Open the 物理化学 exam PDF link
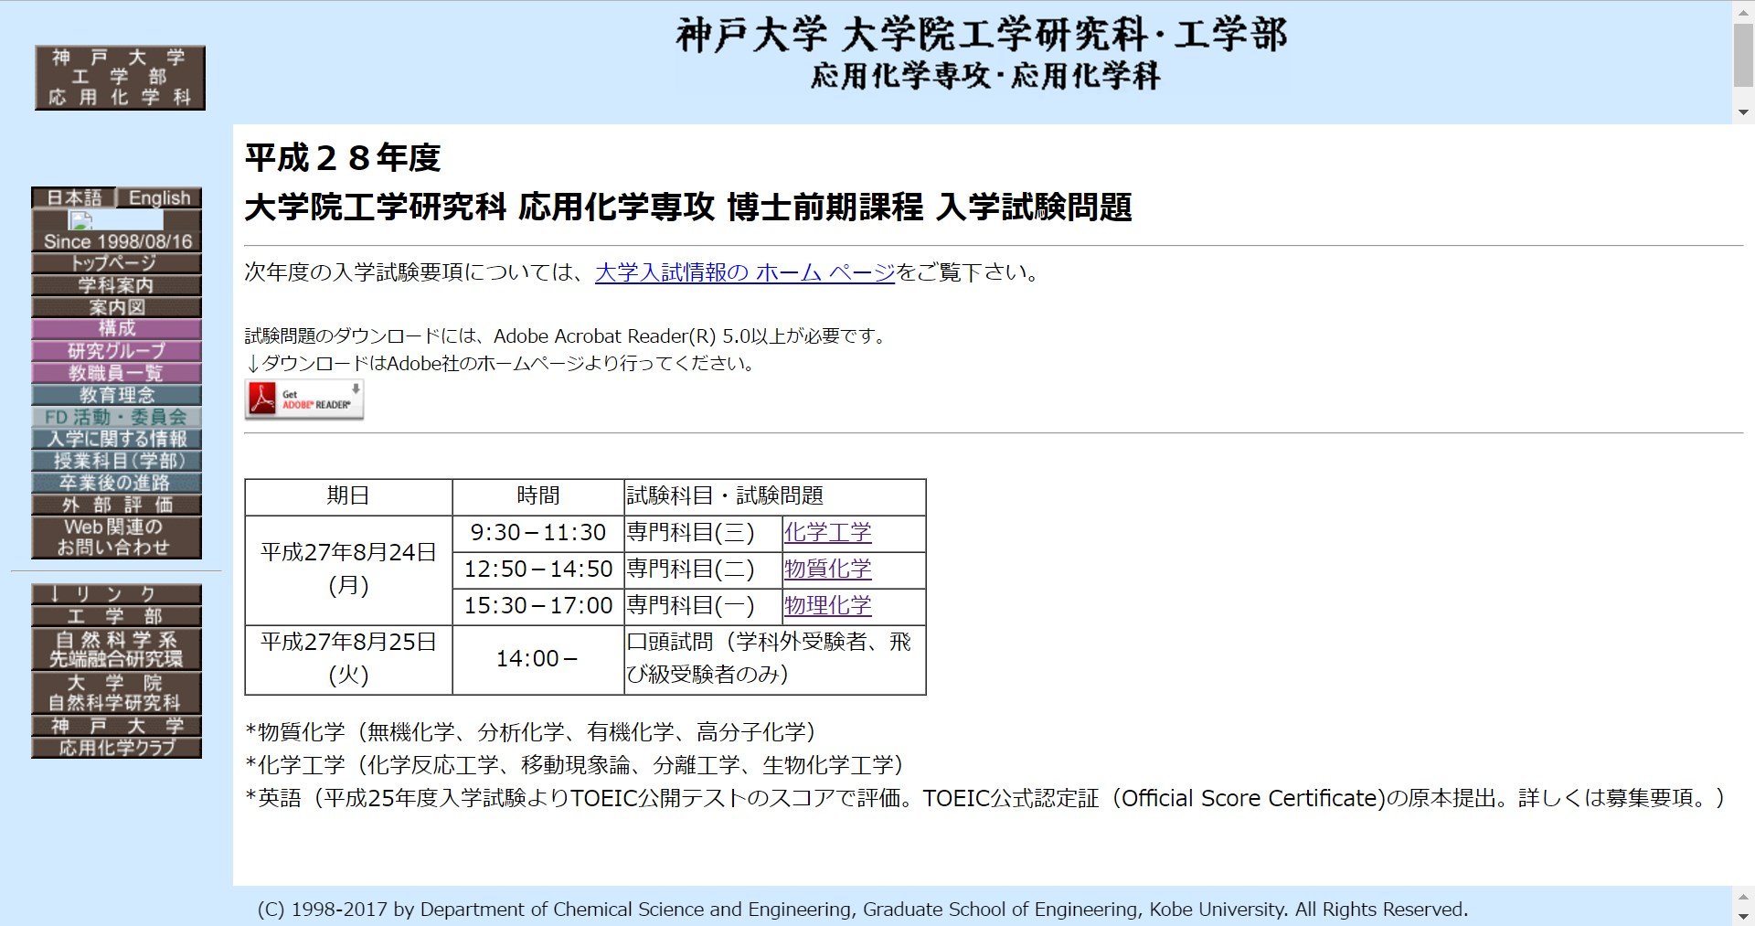This screenshot has height=926, width=1755. click(x=827, y=605)
